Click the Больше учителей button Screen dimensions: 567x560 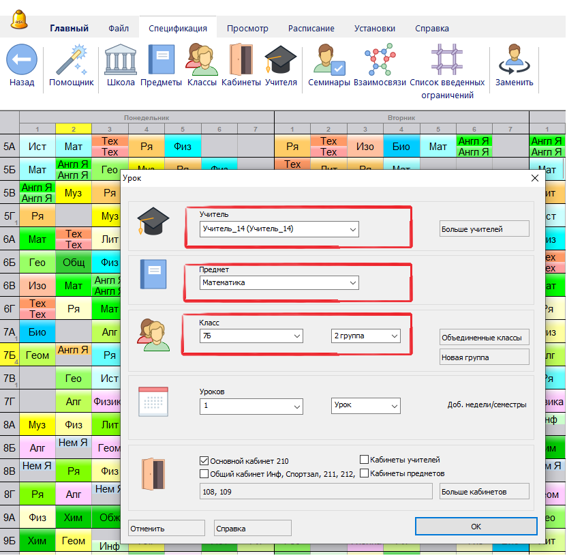click(484, 229)
